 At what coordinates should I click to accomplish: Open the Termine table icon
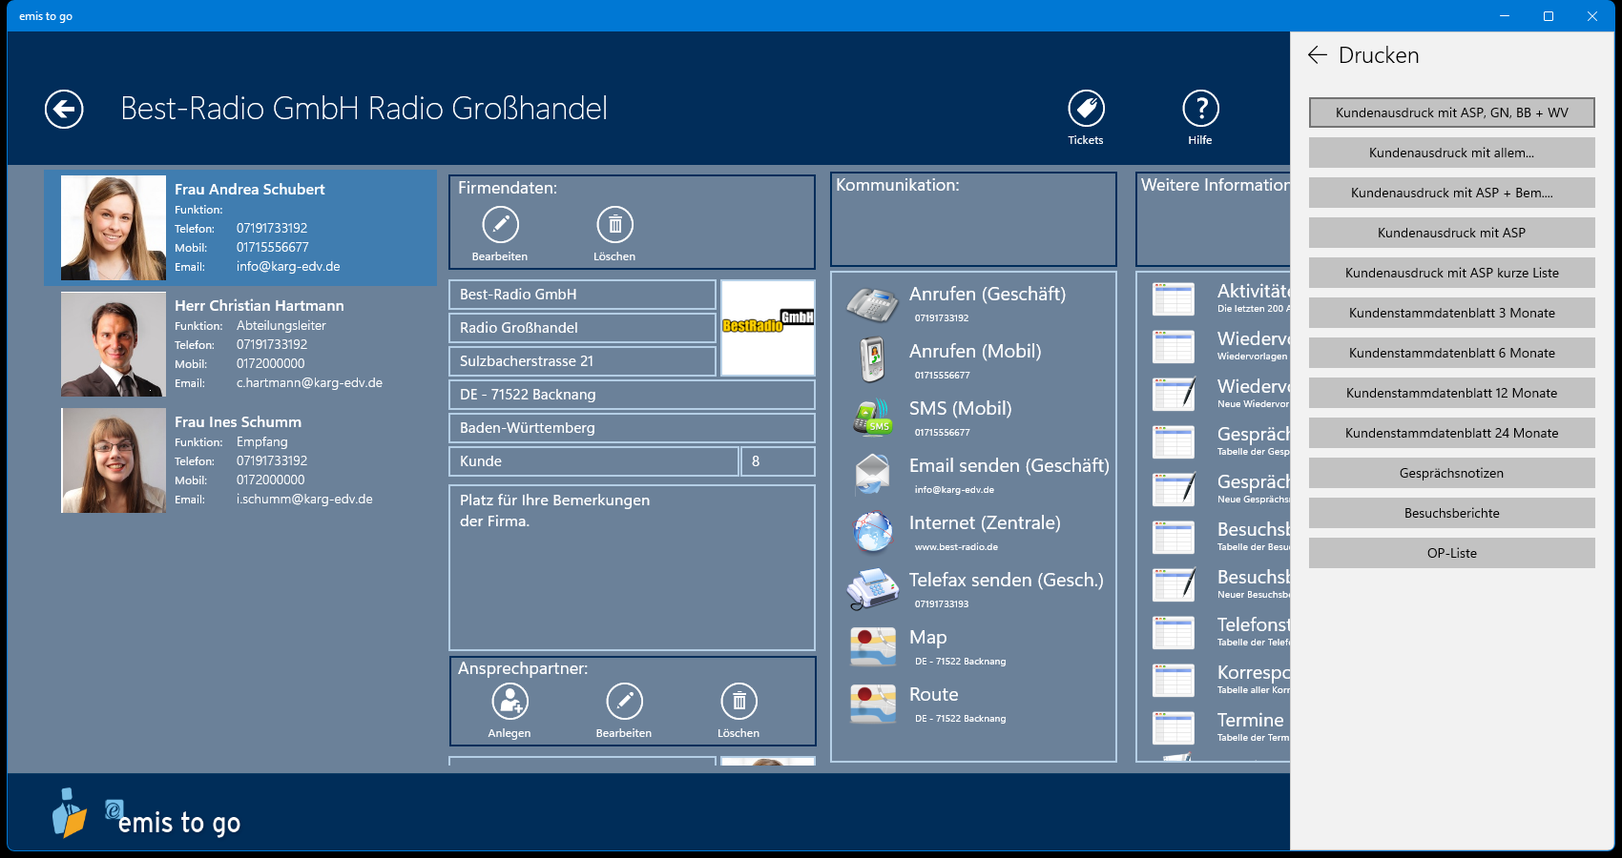point(1174,728)
